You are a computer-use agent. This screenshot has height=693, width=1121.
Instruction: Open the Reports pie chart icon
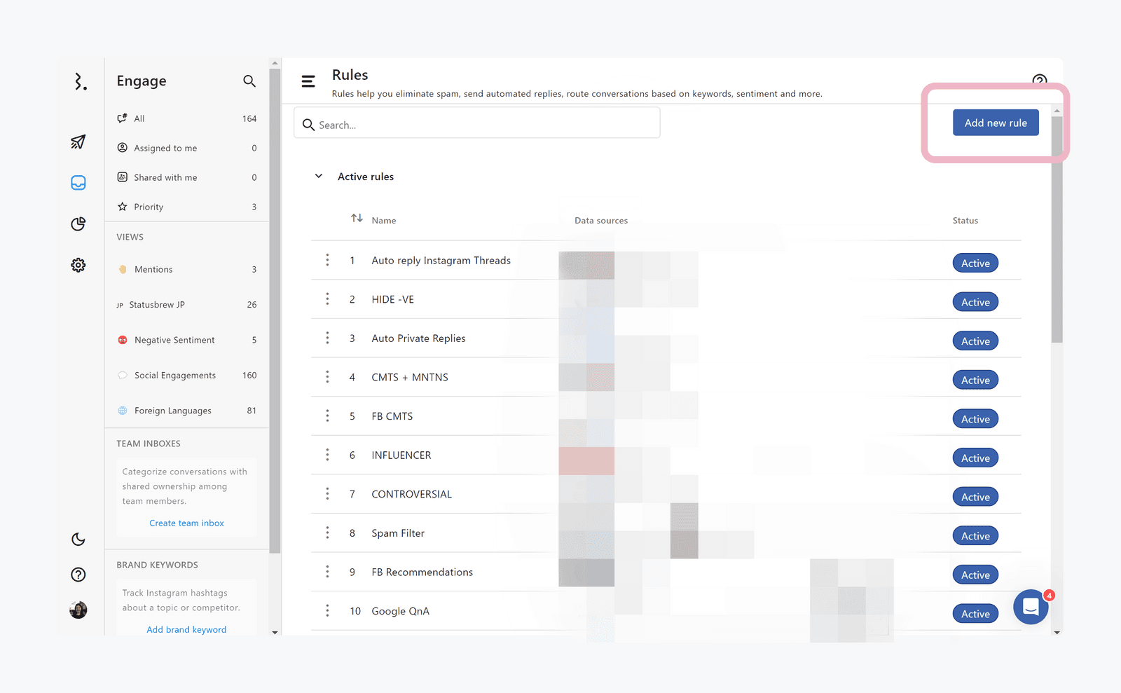78,224
